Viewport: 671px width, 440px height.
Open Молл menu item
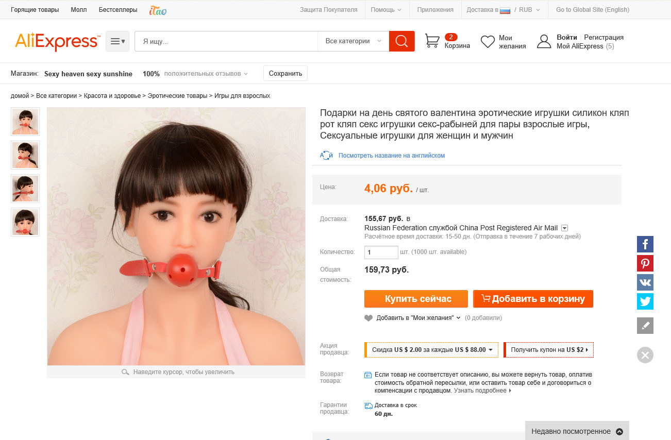[x=79, y=10]
